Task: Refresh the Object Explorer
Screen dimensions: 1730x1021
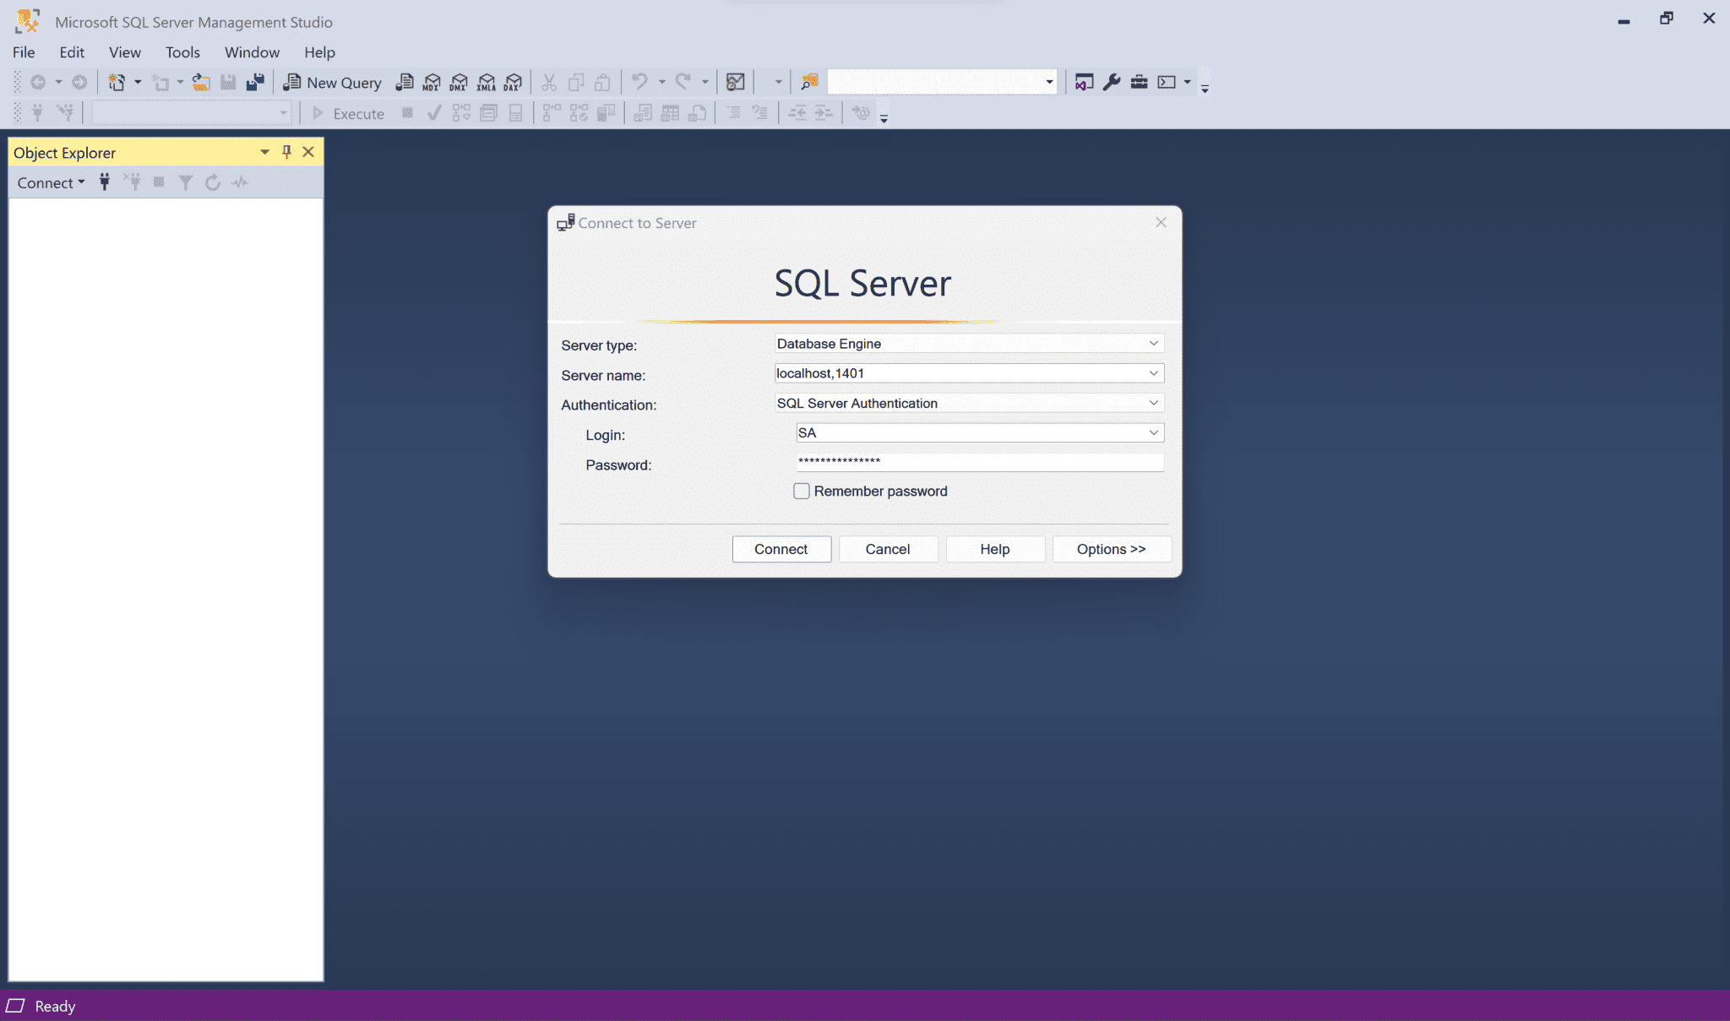Action: (x=212, y=182)
